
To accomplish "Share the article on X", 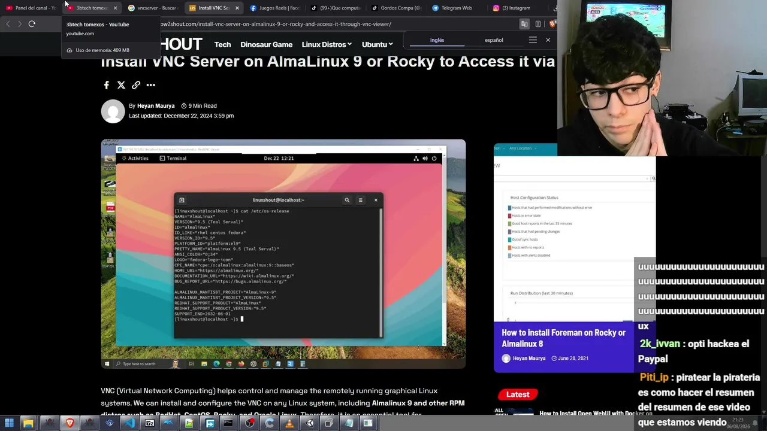I will pyautogui.click(x=121, y=86).
